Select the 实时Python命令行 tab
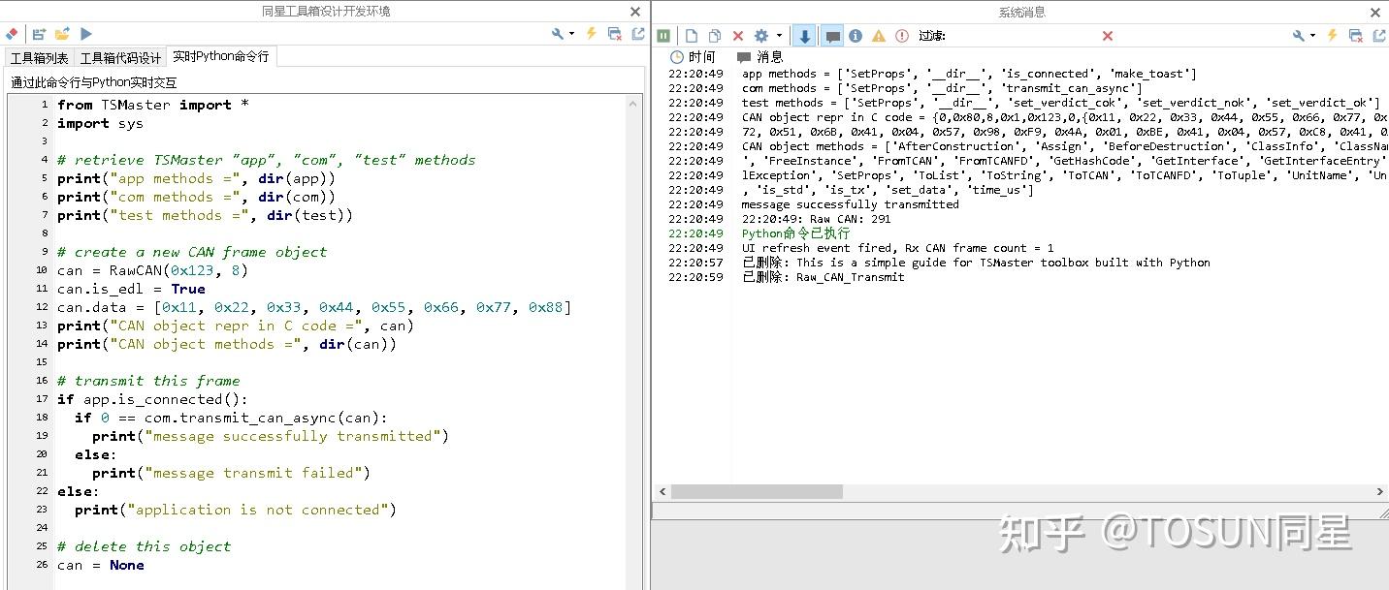This screenshot has height=590, width=1389. (221, 56)
